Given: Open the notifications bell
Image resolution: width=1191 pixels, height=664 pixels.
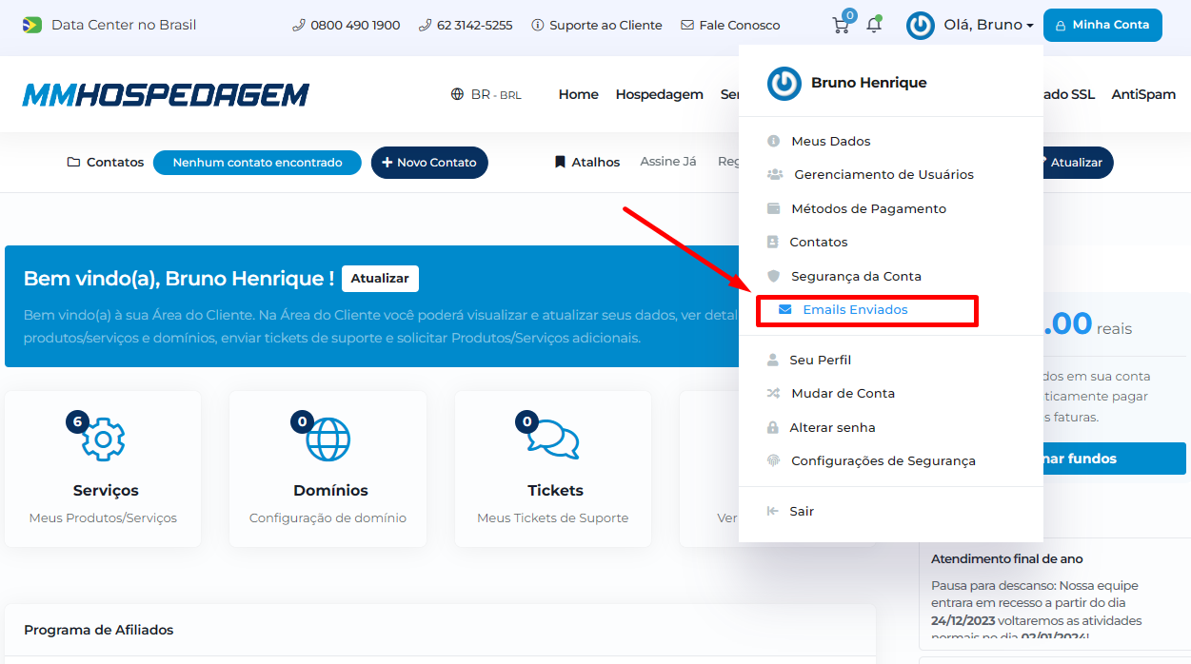Looking at the screenshot, I should coord(873,25).
